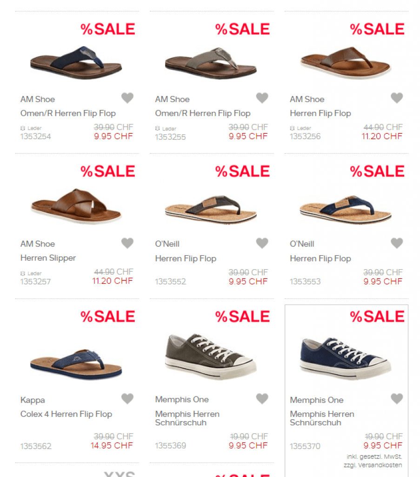
Task: Click the SALE badge on item 1353553
Action: [x=377, y=171]
